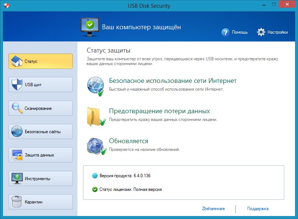Open the Поддержка support link
The image size is (298, 219).
(258, 209)
